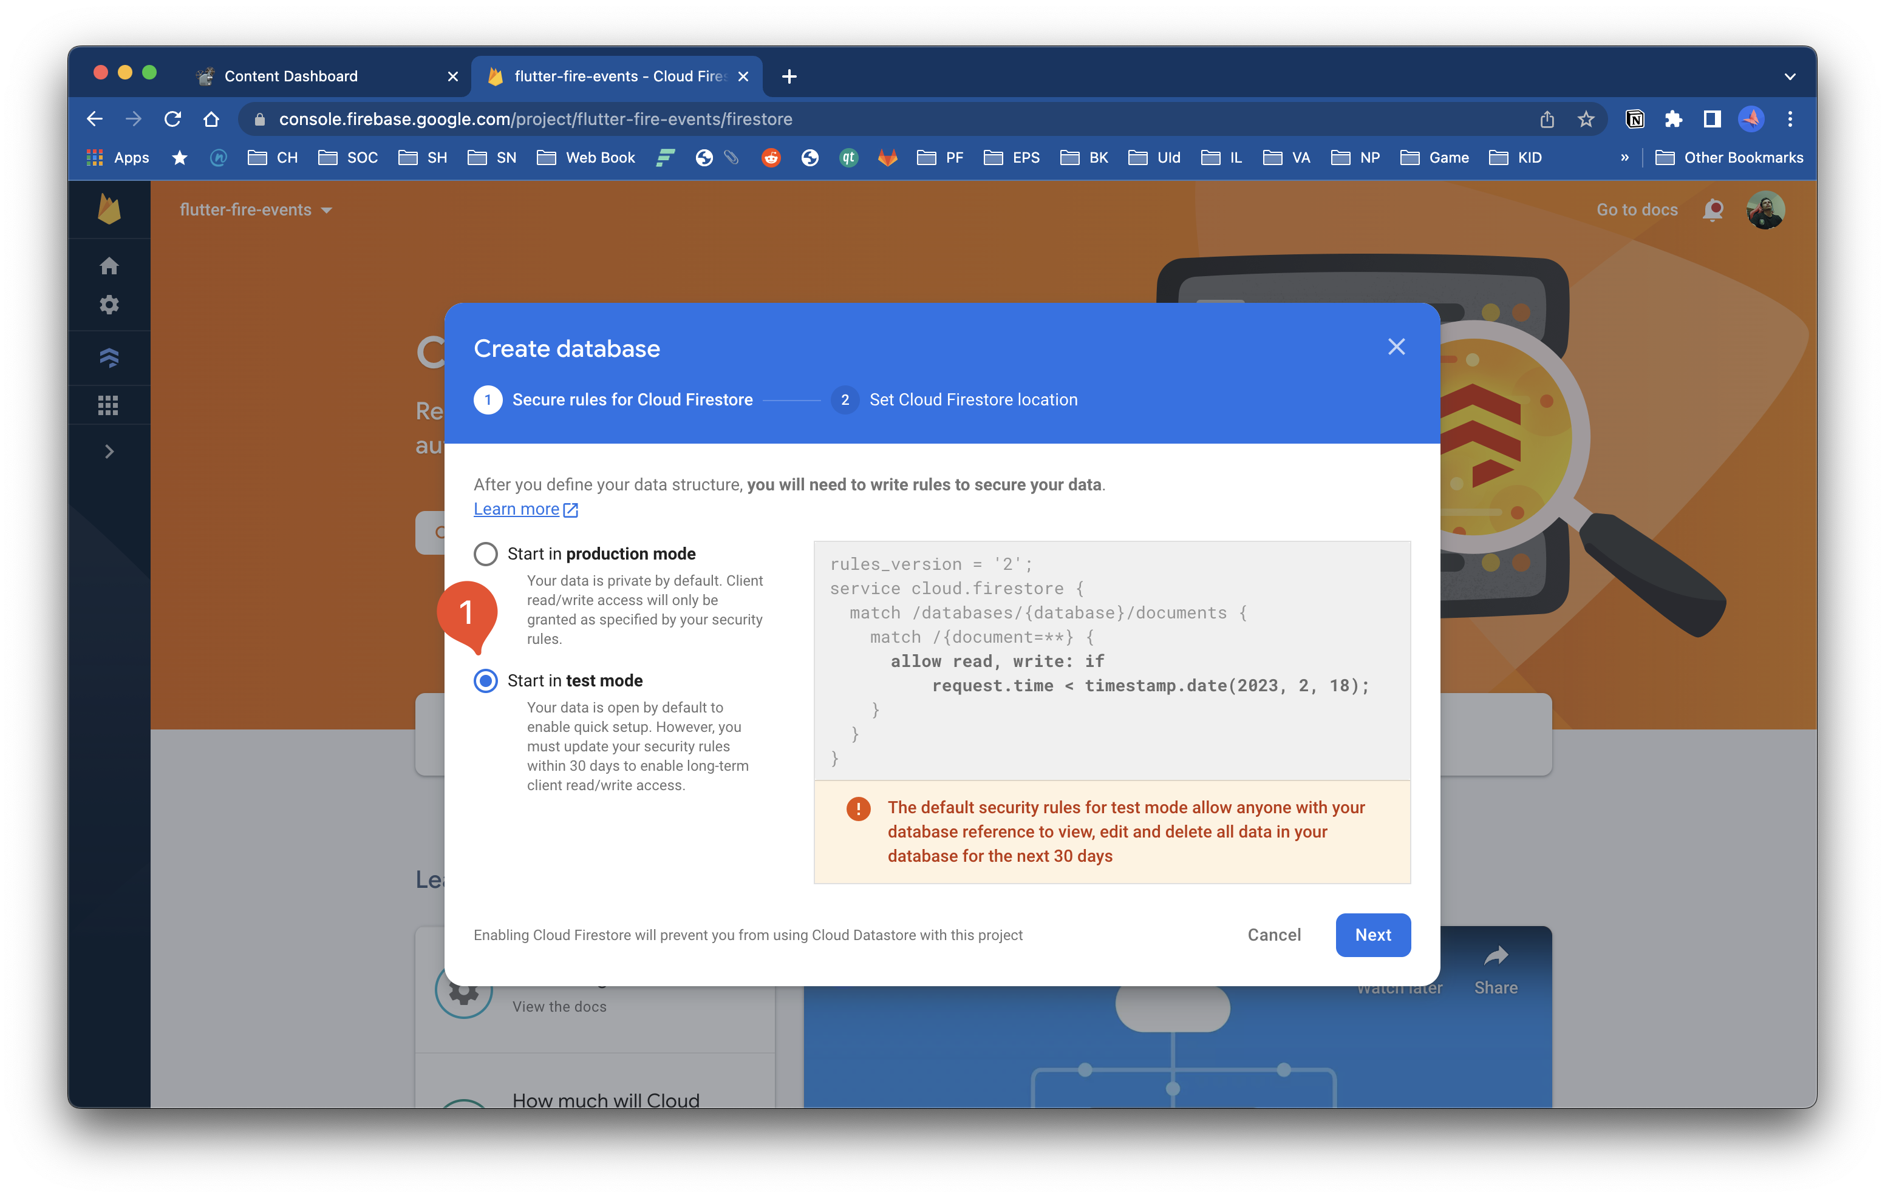Go forward in browser history

click(x=134, y=119)
